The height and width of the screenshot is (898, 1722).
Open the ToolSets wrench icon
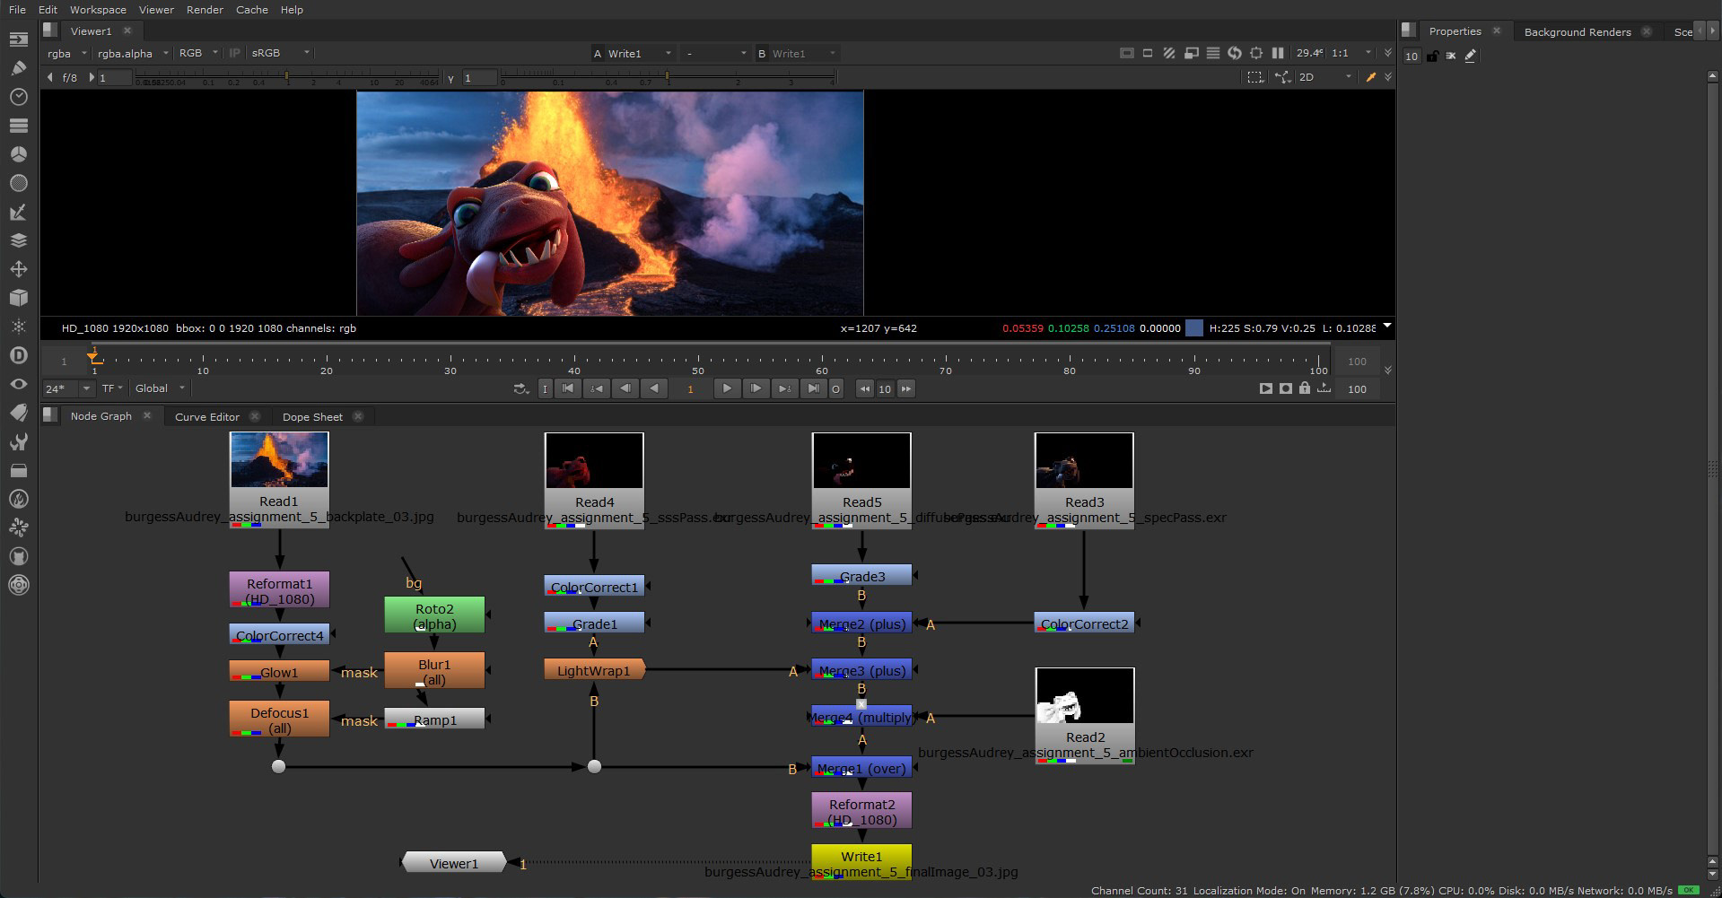(18, 441)
